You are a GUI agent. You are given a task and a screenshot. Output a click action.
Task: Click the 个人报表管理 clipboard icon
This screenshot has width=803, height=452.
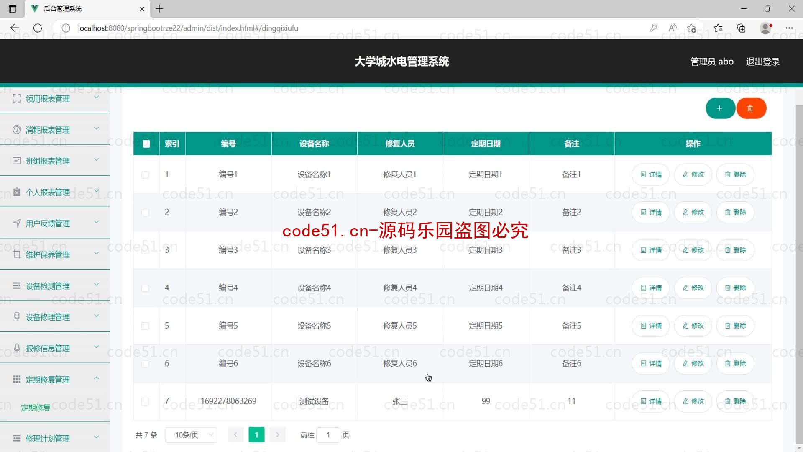click(x=17, y=192)
